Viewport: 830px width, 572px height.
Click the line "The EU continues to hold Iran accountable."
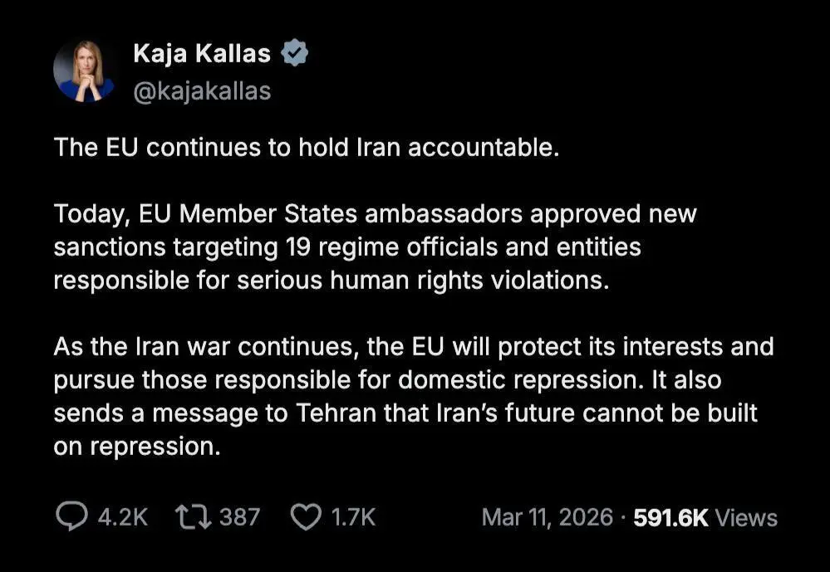coord(304,147)
